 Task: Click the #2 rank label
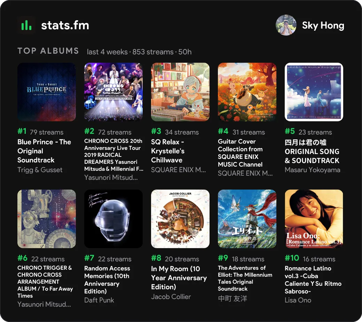pos(89,131)
